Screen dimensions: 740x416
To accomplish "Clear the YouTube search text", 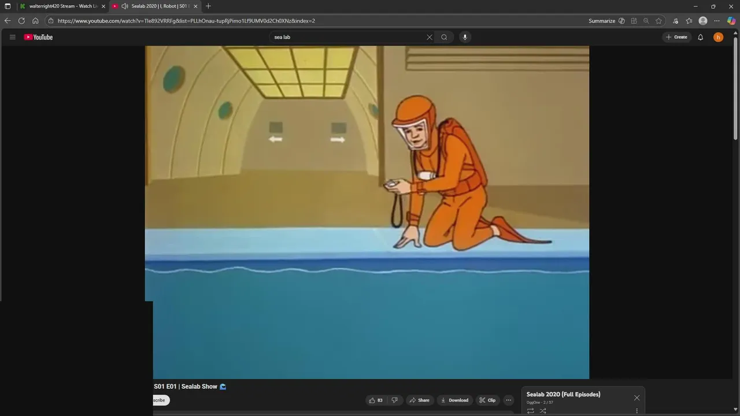I will pyautogui.click(x=430, y=37).
